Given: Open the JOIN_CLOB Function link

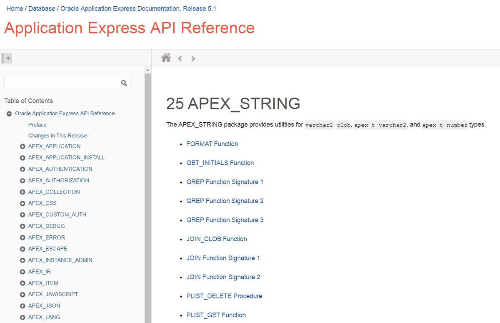Looking at the screenshot, I should click(217, 239).
